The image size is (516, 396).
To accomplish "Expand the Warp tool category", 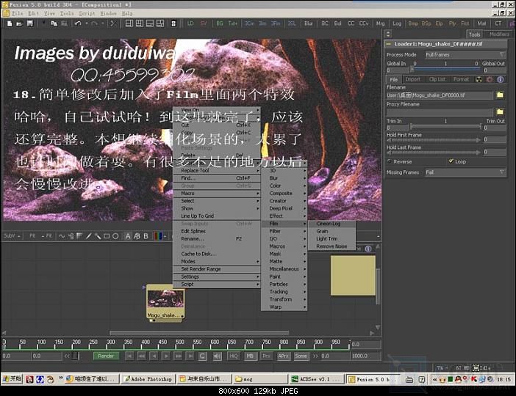I will pos(284,307).
